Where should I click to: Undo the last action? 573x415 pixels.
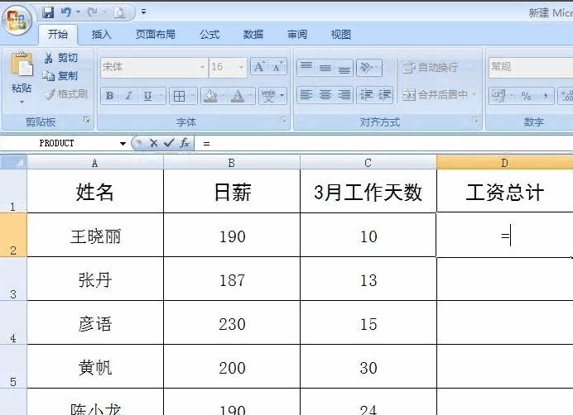pos(66,12)
